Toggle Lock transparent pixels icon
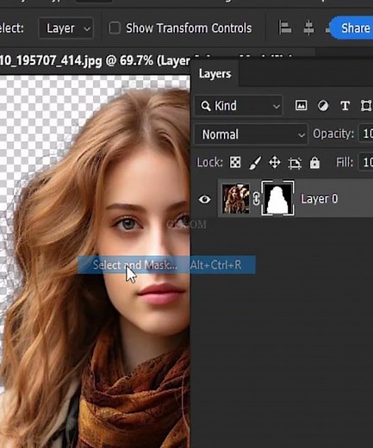 click(x=235, y=162)
